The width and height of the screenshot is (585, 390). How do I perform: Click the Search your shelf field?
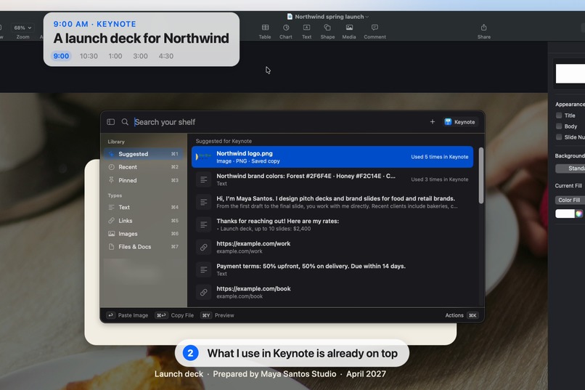coord(280,122)
